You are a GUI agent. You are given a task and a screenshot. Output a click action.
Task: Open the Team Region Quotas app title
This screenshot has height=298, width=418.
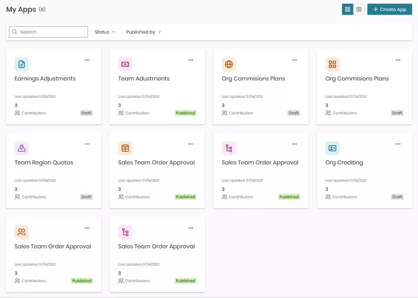point(44,163)
